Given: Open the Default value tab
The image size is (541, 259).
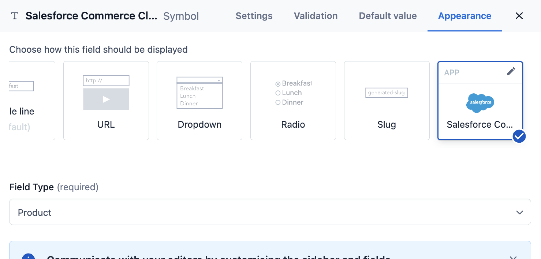Looking at the screenshot, I should pyautogui.click(x=388, y=16).
